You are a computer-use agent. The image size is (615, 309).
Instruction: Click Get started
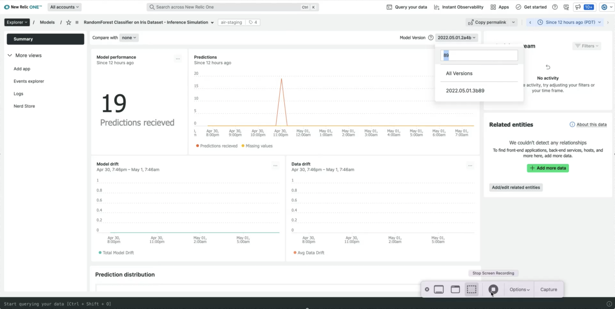point(531,7)
